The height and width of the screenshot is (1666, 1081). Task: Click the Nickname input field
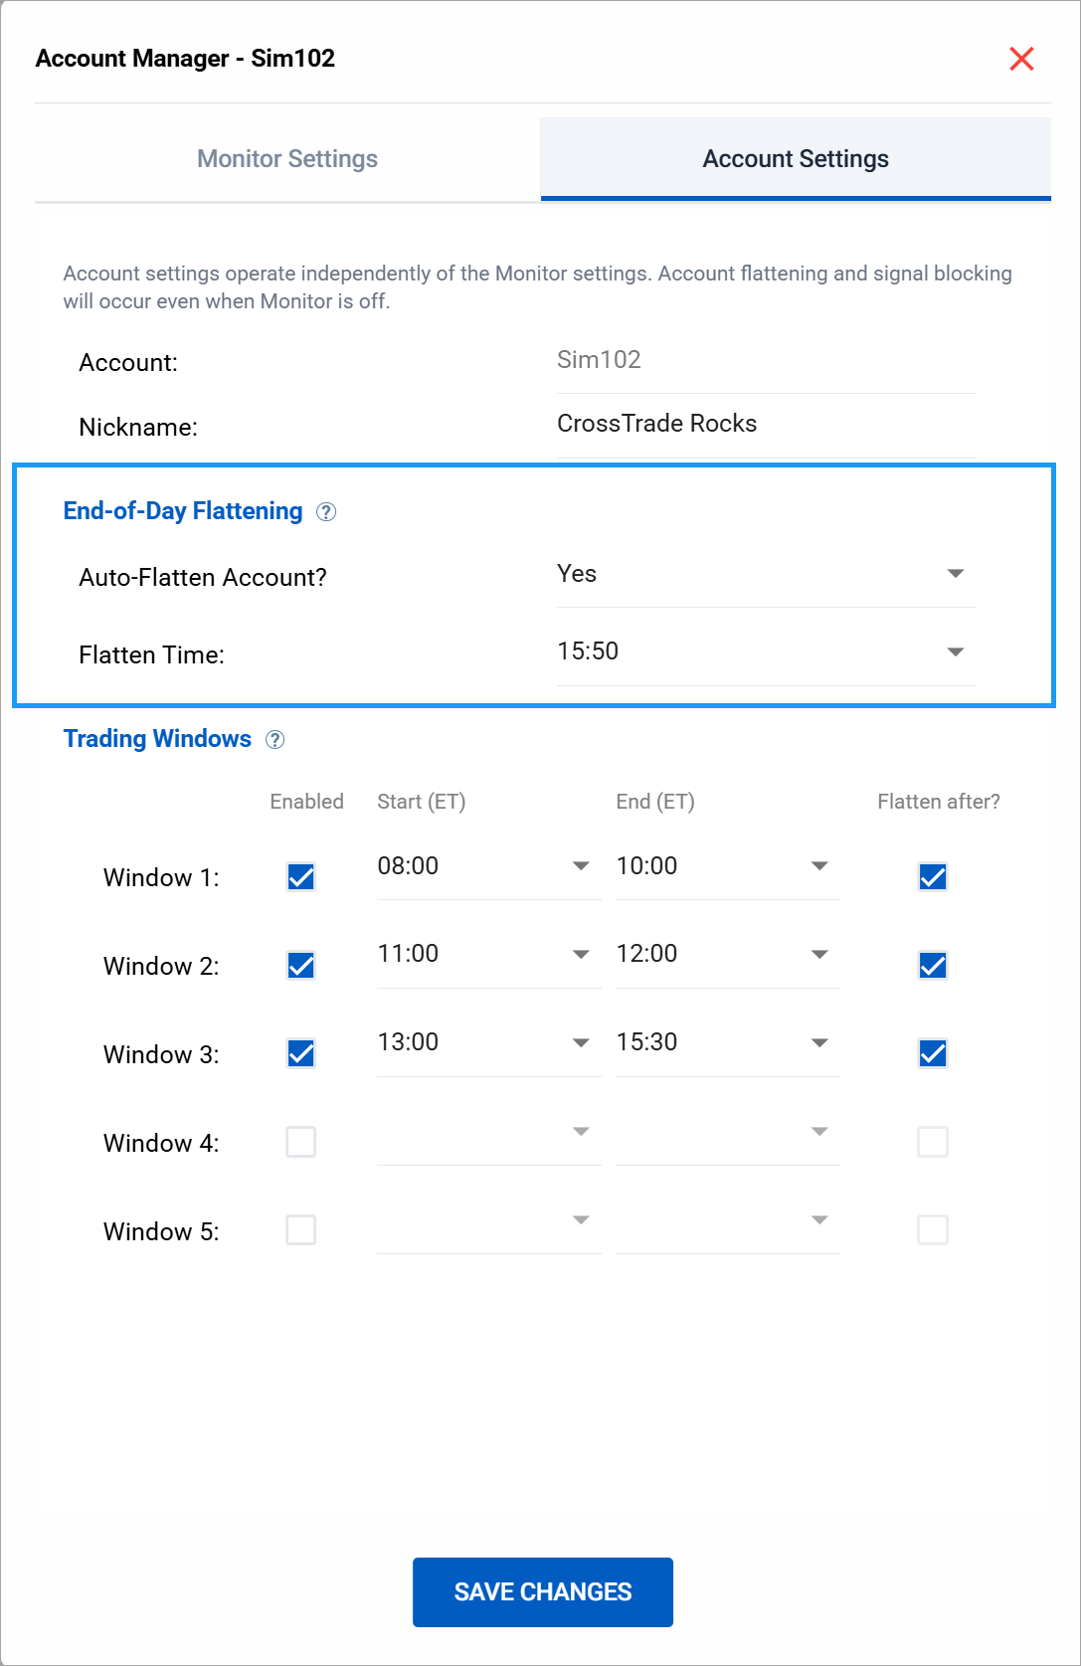(x=766, y=425)
